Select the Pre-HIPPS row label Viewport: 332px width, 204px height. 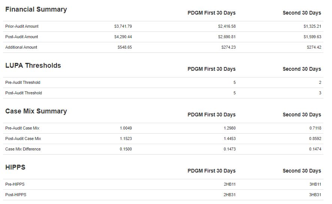[15, 184]
